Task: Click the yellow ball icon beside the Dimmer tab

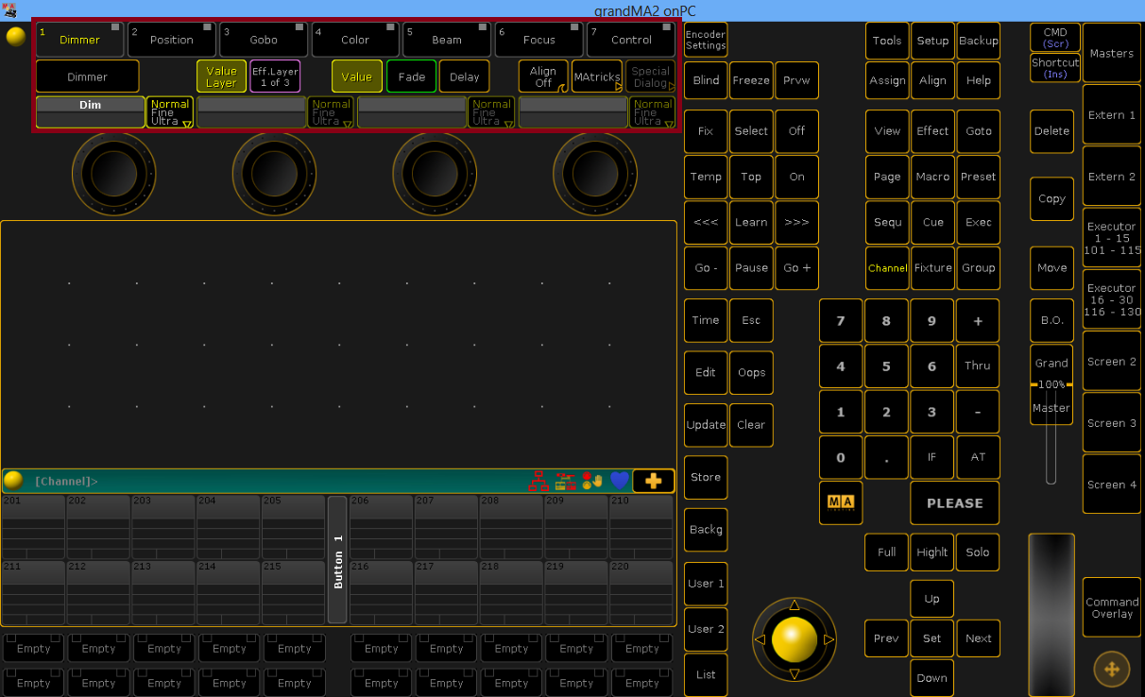Action: 15,37
